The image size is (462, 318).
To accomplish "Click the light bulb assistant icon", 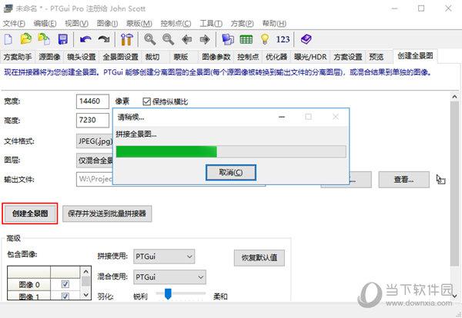I will pyautogui.click(x=265, y=39).
